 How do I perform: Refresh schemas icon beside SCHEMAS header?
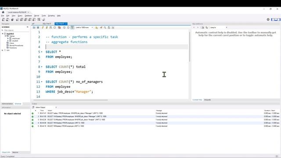(27, 27)
